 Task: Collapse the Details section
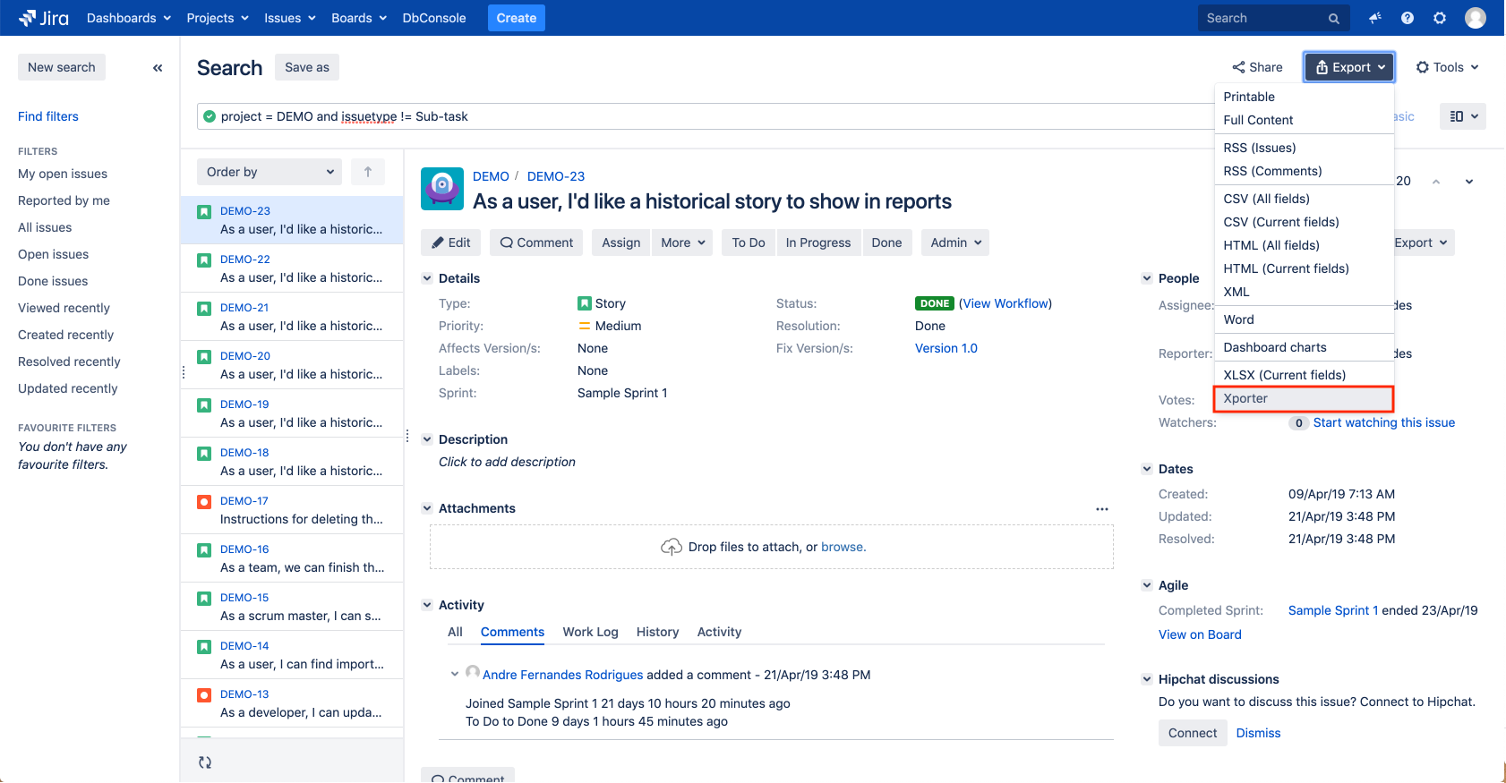point(427,278)
